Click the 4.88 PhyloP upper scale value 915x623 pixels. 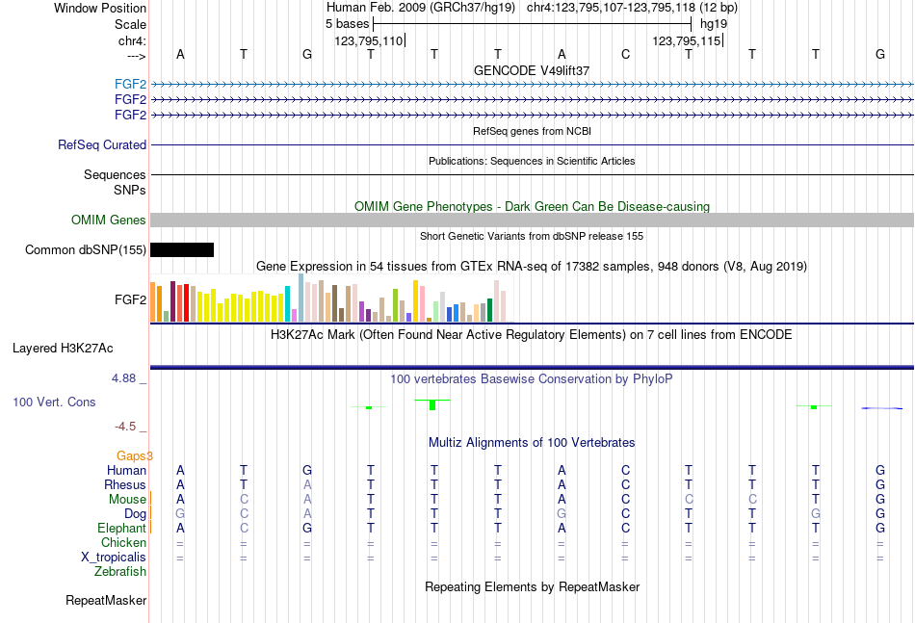123,378
